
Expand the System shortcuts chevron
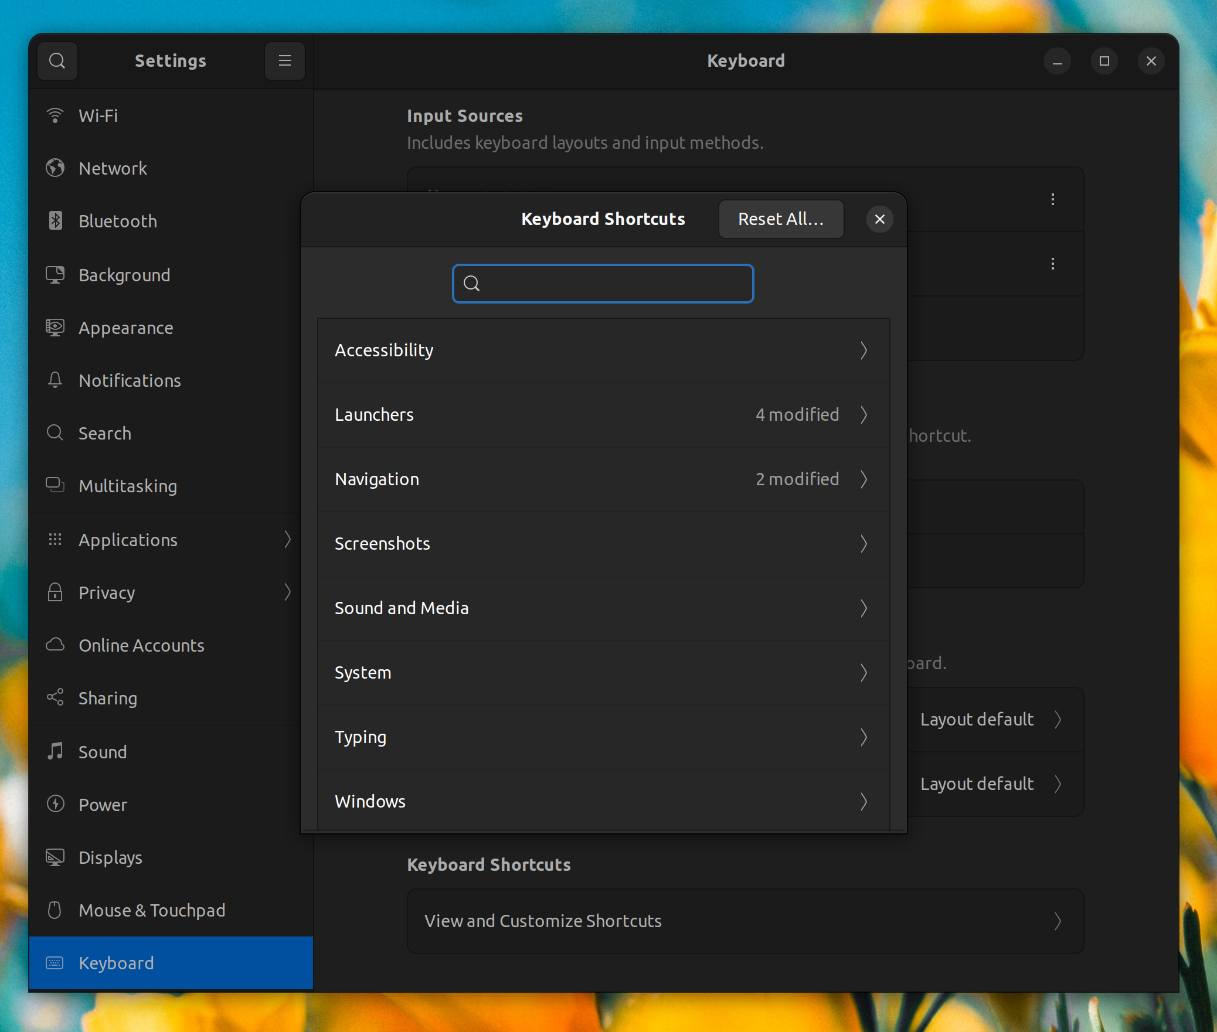click(864, 673)
